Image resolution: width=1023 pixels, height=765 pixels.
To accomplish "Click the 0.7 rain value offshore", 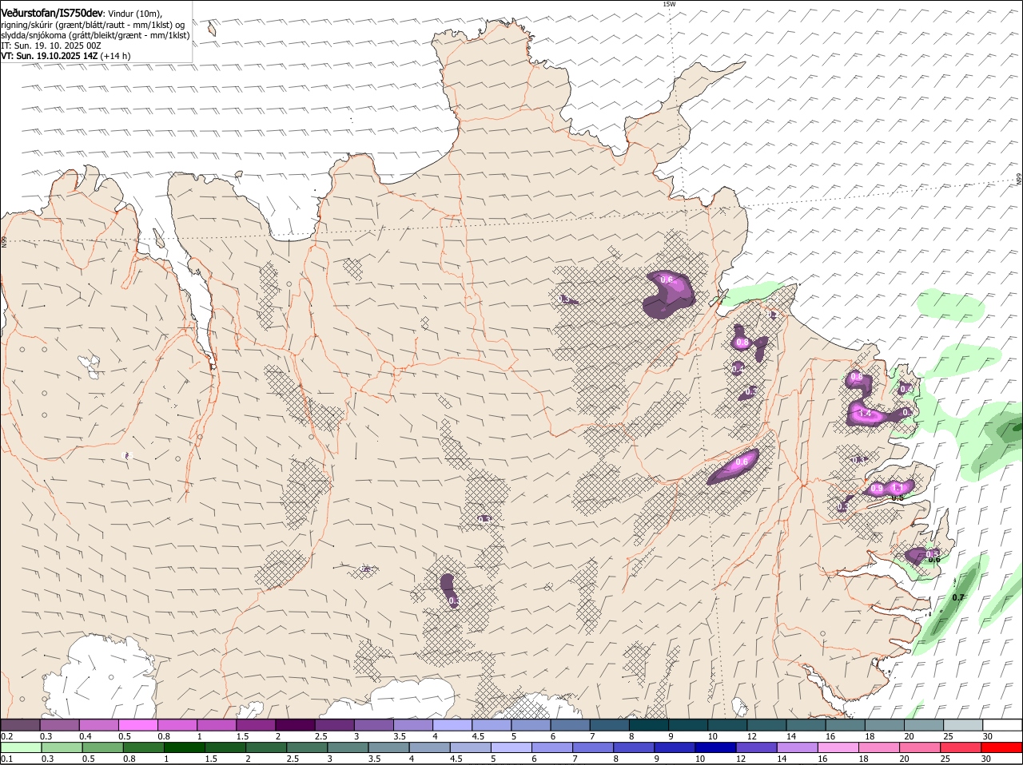I will tap(959, 597).
